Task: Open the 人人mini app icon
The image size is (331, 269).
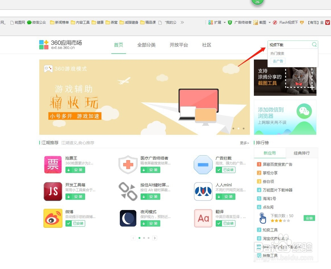Action: point(203,191)
